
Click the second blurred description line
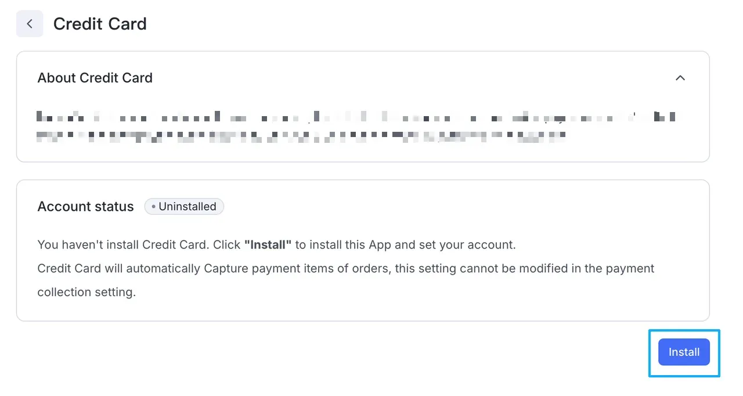coord(301,136)
